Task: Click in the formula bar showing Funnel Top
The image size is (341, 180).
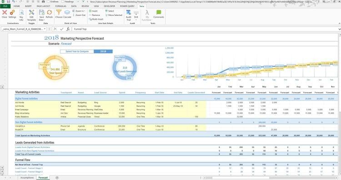Action: [205, 29]
